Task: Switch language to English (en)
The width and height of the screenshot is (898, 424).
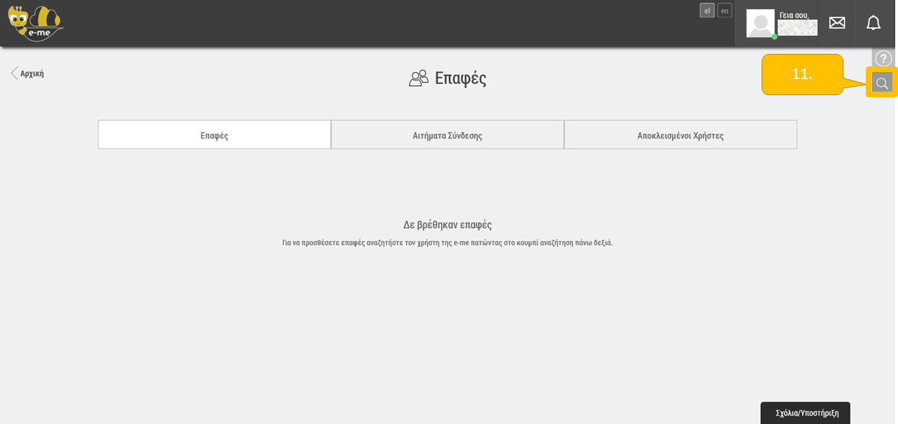Action: pos(725,10)
